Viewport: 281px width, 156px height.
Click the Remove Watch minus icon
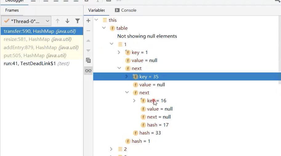[x=88, y=31]
